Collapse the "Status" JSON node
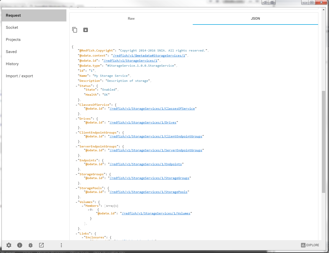Image resolution: width=329 pixels, height=253 pixels. pos(77,86)
